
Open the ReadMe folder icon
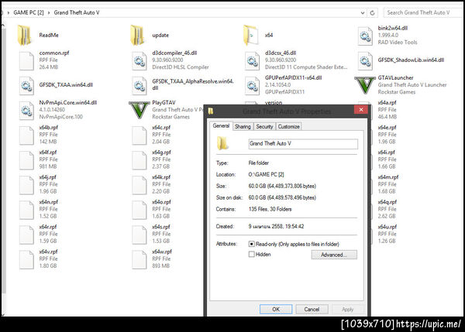24,36
